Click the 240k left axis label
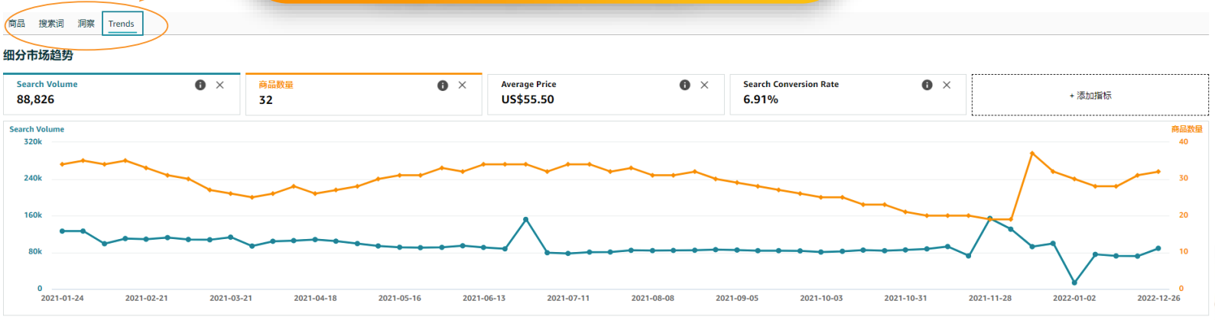This screenshot has height=320, width=1215. point(33,178)
